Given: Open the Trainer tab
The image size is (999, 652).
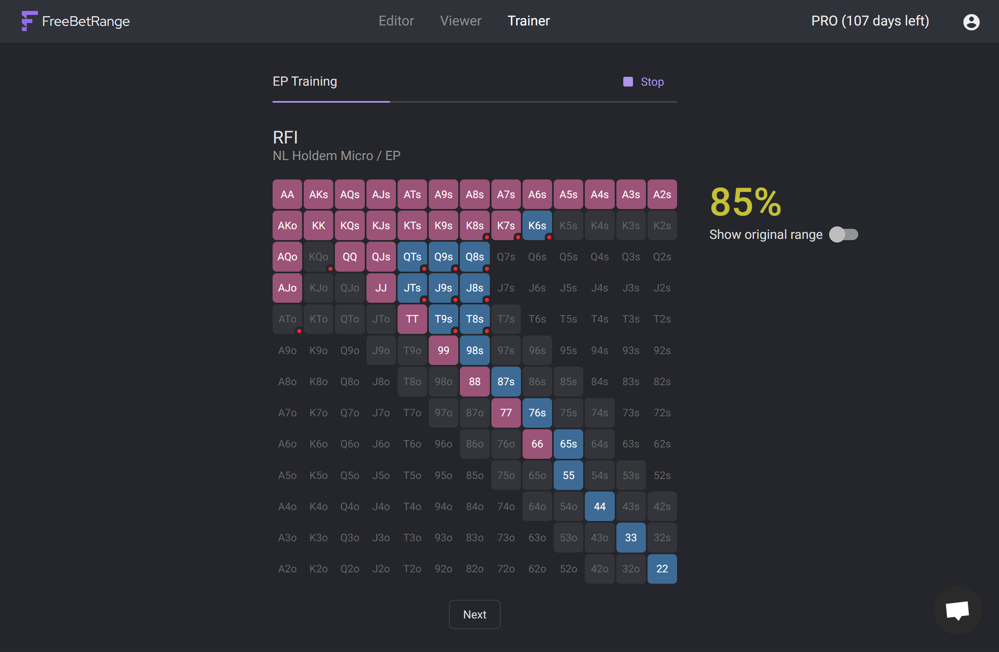Looking at the screenshot, I should point(528,21).
